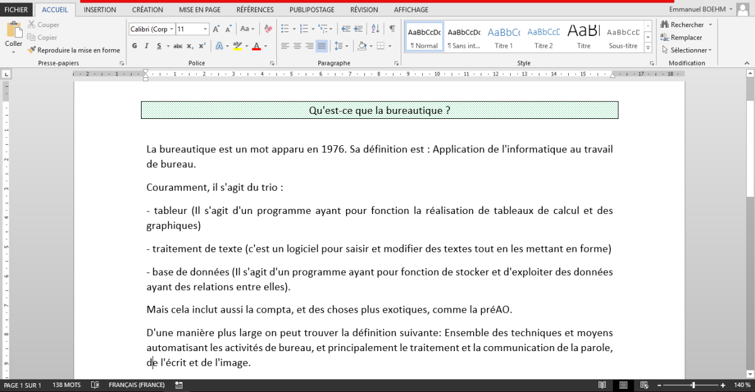The height and width of the screenshot is (392, 755).
Task: Increase font size with the grow-font icon
Action: point(216,29)
